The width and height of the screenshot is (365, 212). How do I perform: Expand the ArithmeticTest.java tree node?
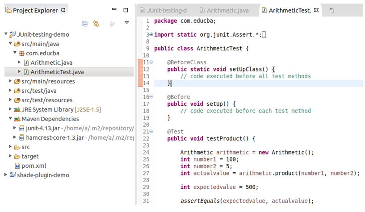(19, 71)
